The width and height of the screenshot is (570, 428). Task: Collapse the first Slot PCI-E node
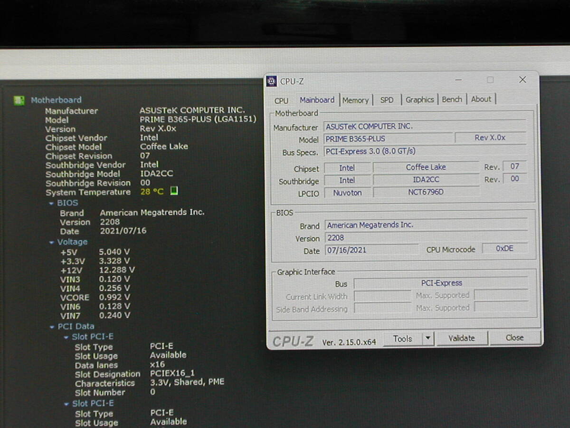click(x=66, y=337)
